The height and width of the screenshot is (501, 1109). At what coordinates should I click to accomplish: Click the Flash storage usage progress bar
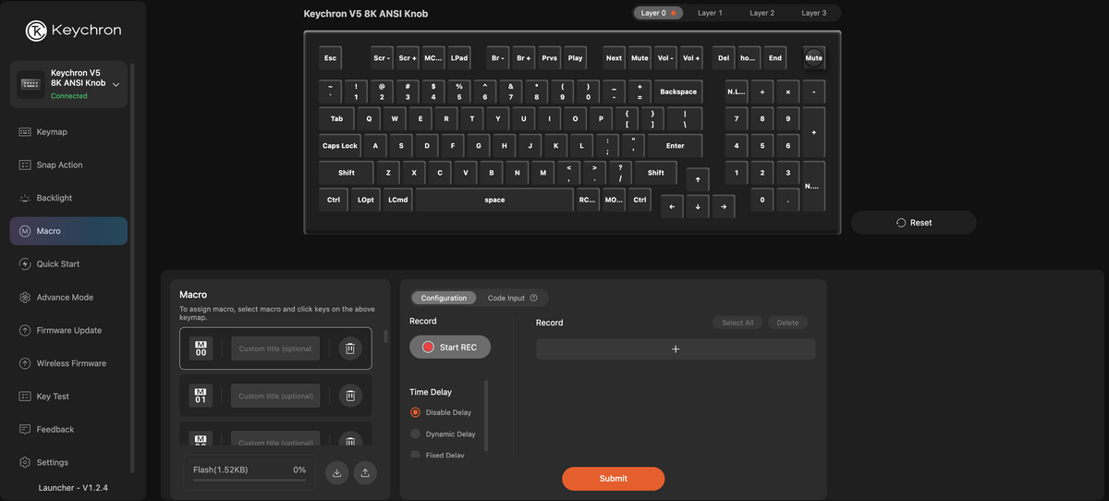250,480
